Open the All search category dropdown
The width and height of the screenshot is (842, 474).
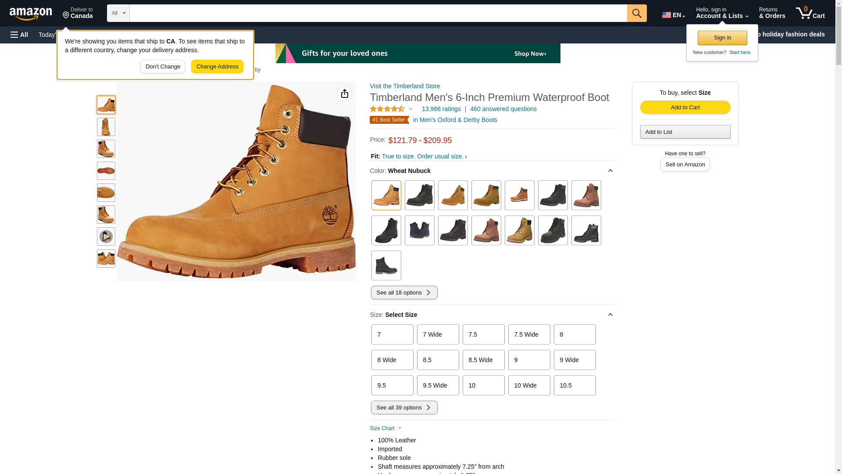coord(118,13)
